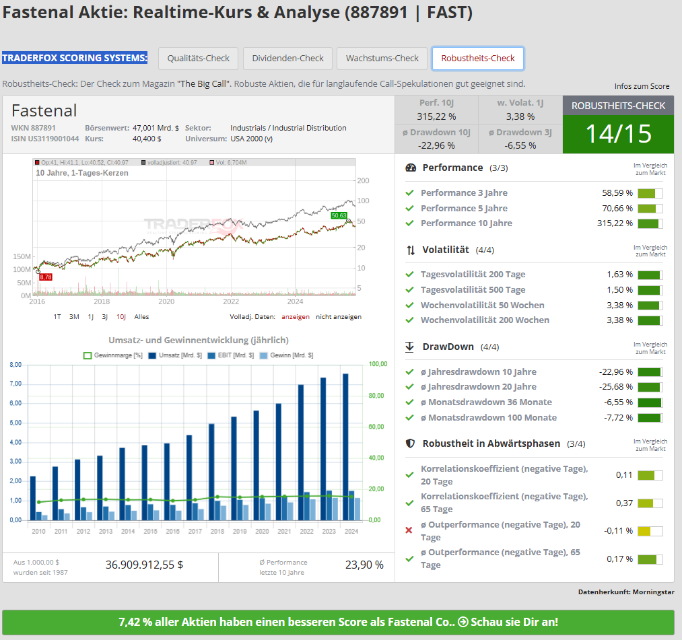Click the Performance gauge icon
Image resolution: width=682 pixels, height=640 pixels.
(x=411, y=168)
